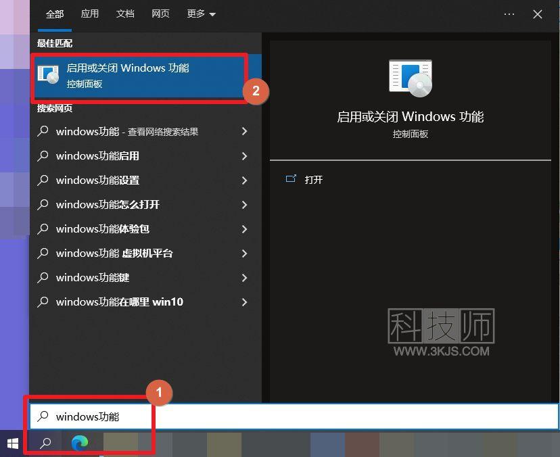560x457 pixels.
Task: Expand arrow for windows功能怎么打开
Action: click(244, 205)
